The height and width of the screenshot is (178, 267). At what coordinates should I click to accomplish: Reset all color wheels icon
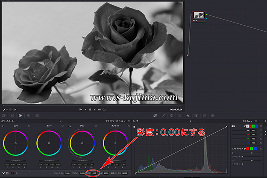129,121
